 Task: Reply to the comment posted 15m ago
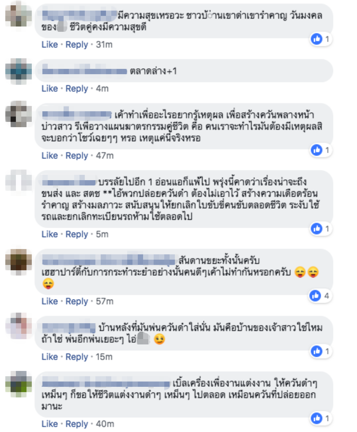(x=77, y=357)
